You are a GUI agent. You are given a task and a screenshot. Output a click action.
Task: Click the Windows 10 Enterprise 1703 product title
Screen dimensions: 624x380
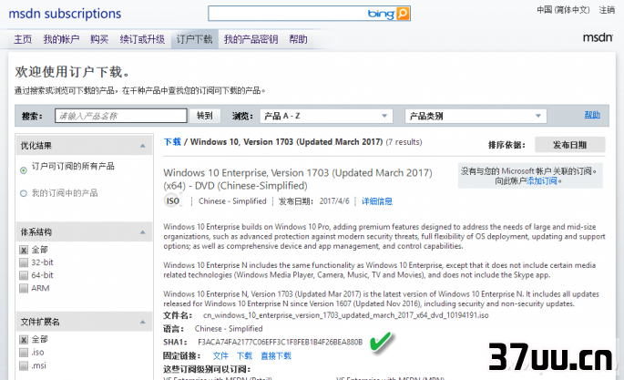[298, 179]
